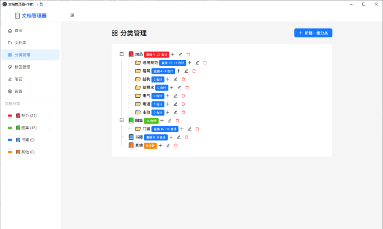Click the 直接 9 · 9 合计 badge
Screen dimensions: 383x229
156,138
